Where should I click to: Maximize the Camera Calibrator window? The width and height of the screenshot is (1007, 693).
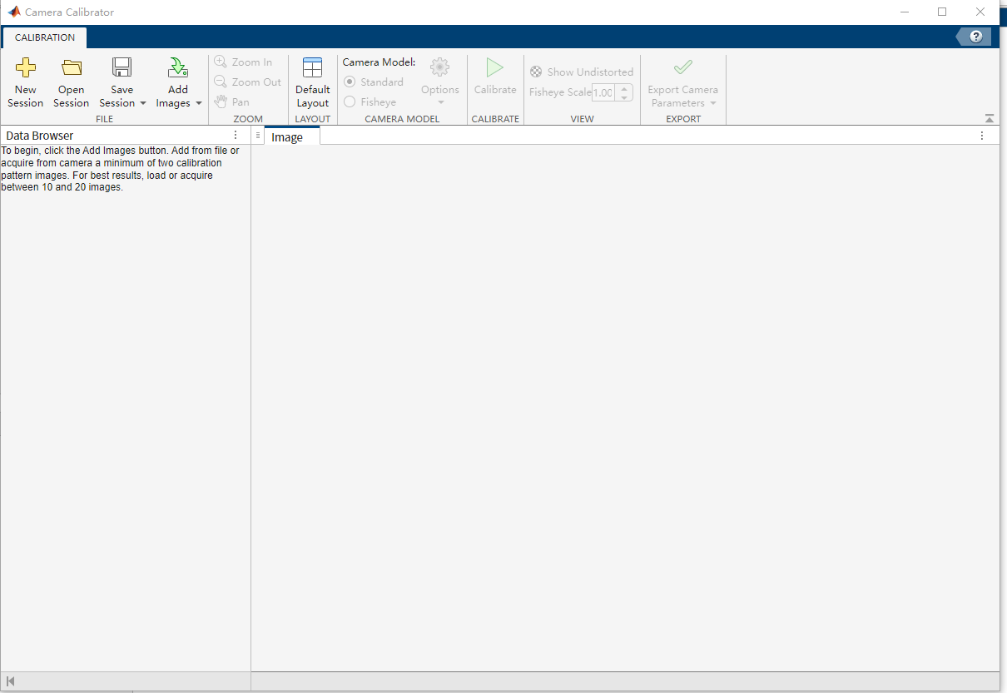pos(942,12)
